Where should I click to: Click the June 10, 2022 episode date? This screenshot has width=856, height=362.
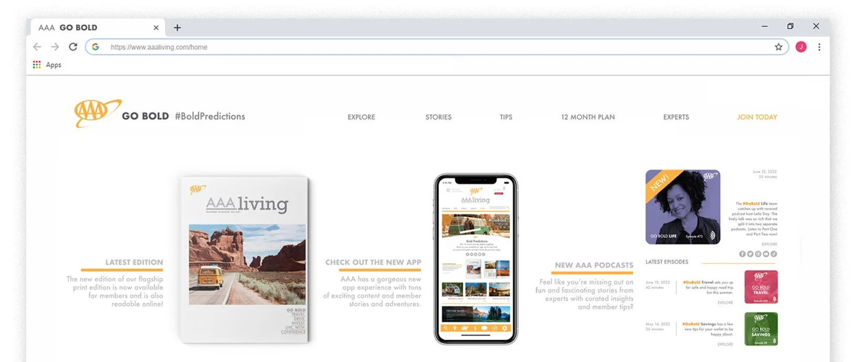click(658, 282)
